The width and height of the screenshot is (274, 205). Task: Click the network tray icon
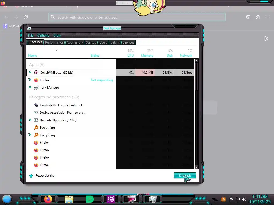tap(238, 199)
